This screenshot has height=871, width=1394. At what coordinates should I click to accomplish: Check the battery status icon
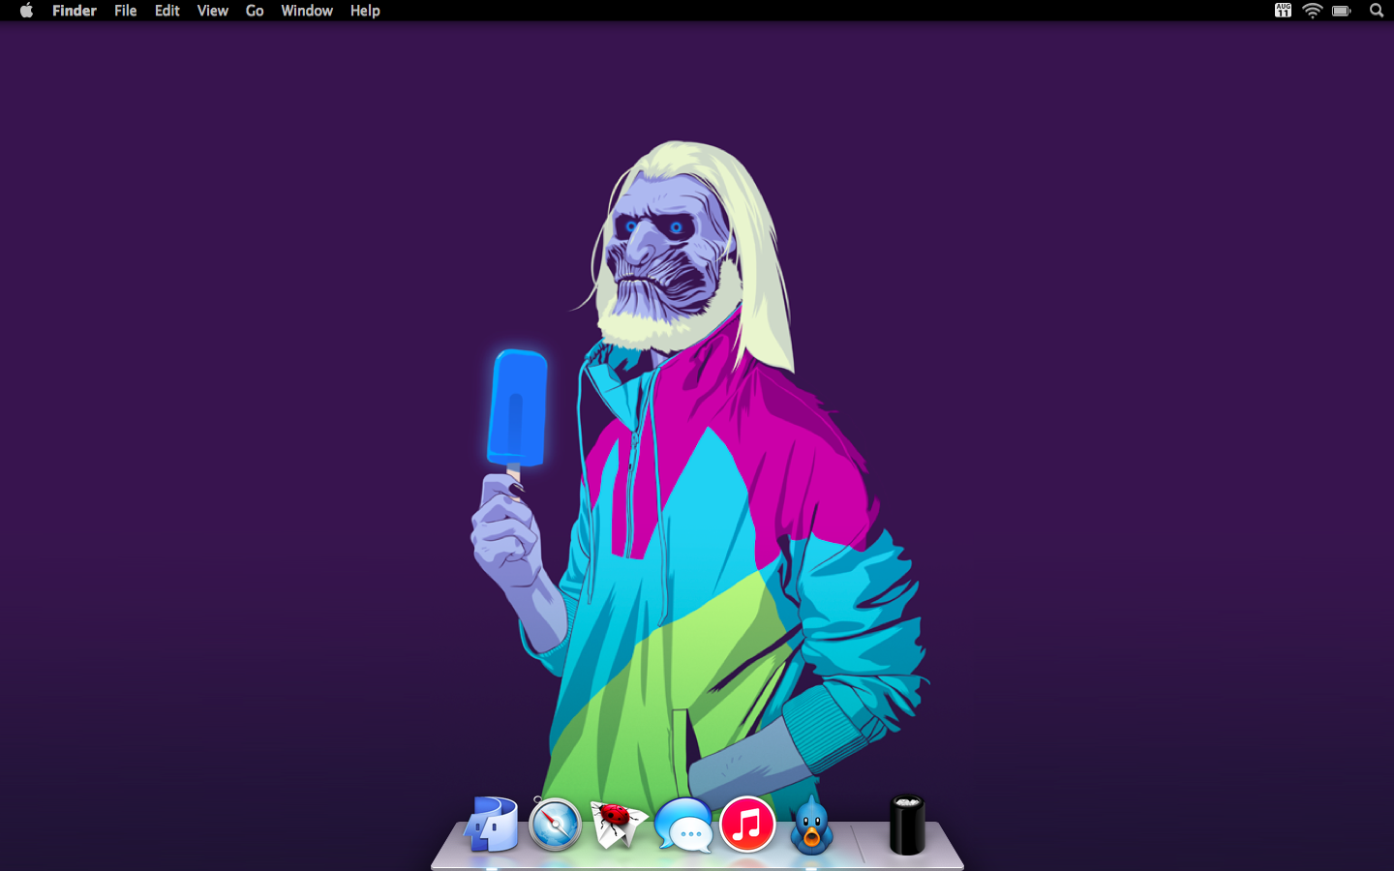pyautogui.click(x=1342, y=11)
